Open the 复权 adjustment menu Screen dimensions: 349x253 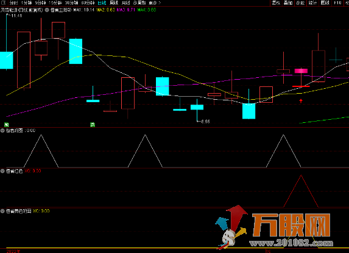point(277,3)
